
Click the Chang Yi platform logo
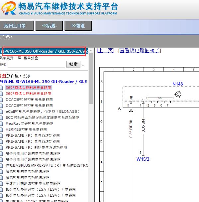click(x=9, y=8)
